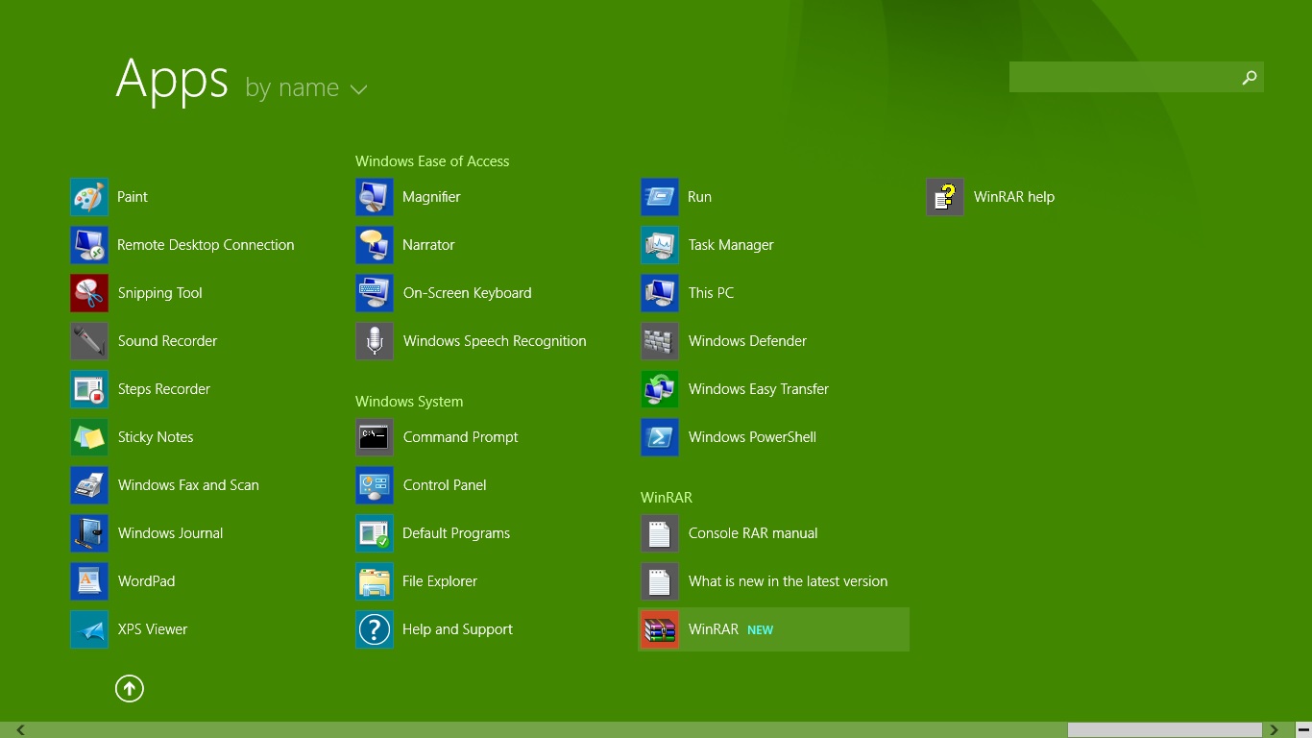Launch On-Screen Keyboard icon
This screenshot has width=1312, height=738.
click(x=375, y=293)
